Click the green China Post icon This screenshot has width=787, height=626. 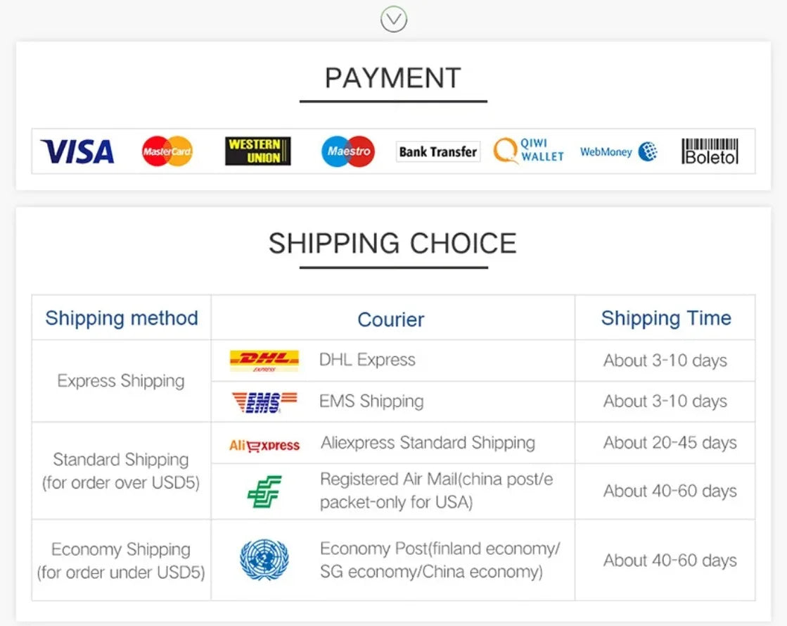click(264, 491)
